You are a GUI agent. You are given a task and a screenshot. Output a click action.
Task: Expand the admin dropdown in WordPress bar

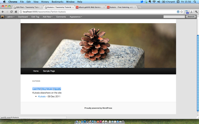pos(11,17)
